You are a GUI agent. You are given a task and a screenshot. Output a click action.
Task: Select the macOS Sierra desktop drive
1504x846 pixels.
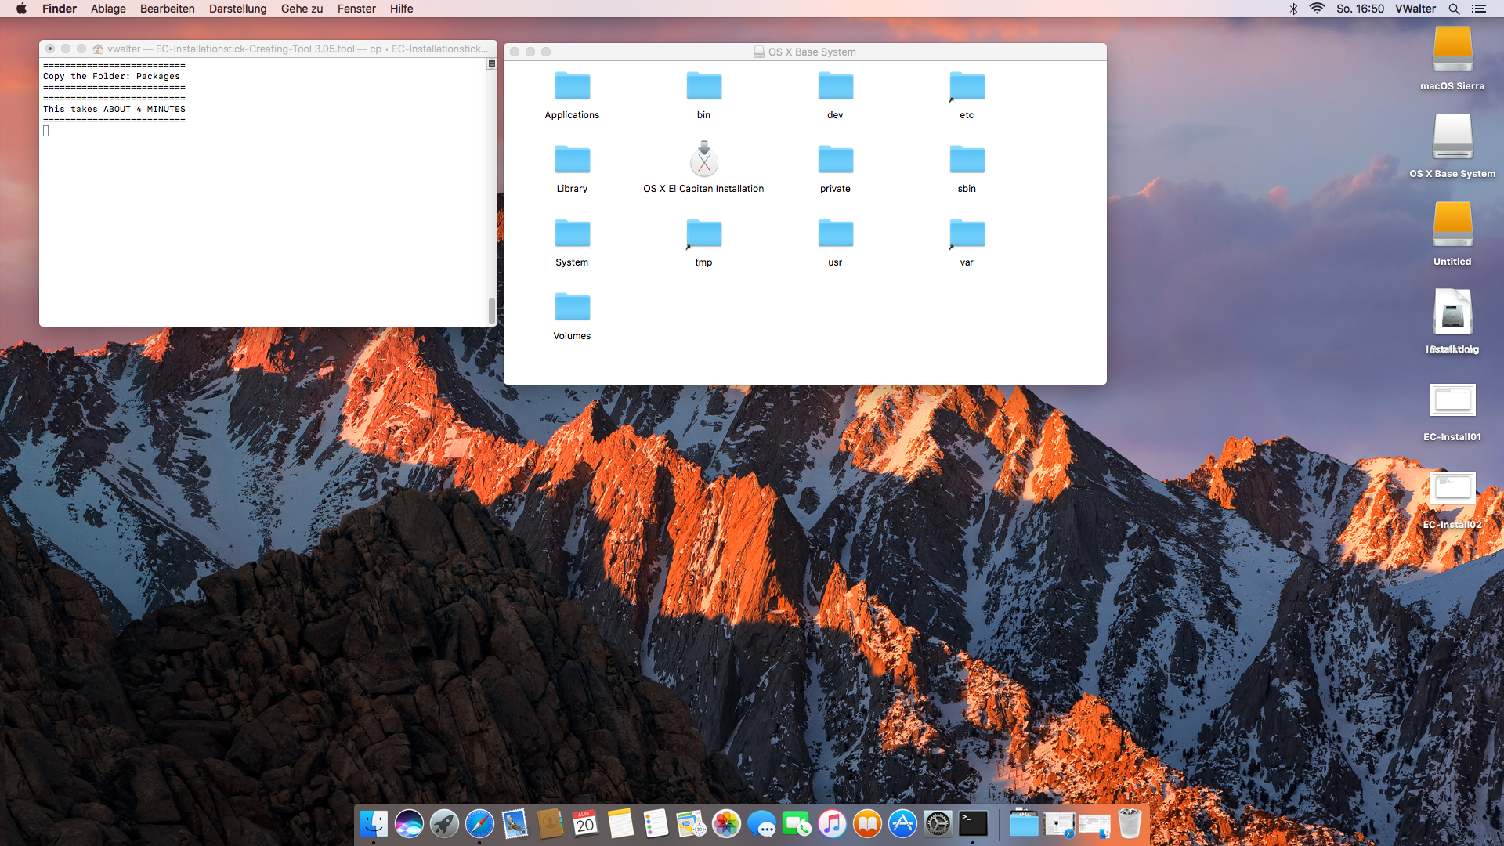(1452, 50)
